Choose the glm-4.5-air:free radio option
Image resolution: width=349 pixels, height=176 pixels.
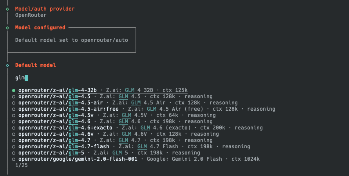pos(14,109)
